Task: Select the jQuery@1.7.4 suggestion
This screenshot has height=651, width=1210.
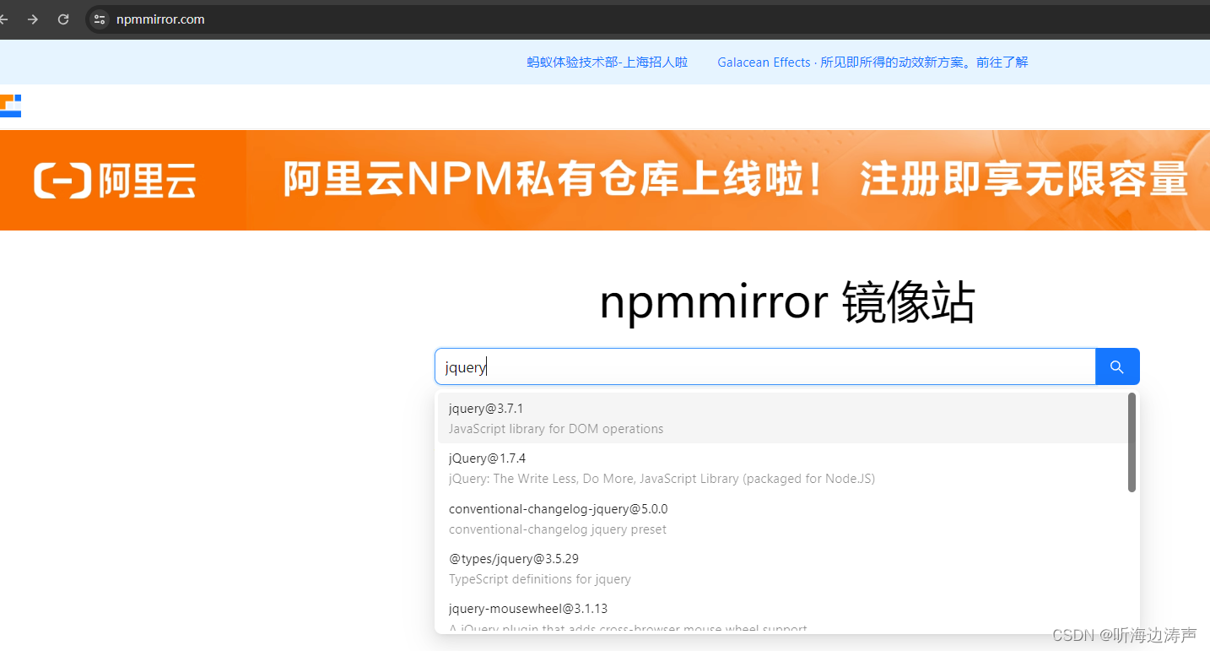Action: pyautogui.click(x=487, y=458)
